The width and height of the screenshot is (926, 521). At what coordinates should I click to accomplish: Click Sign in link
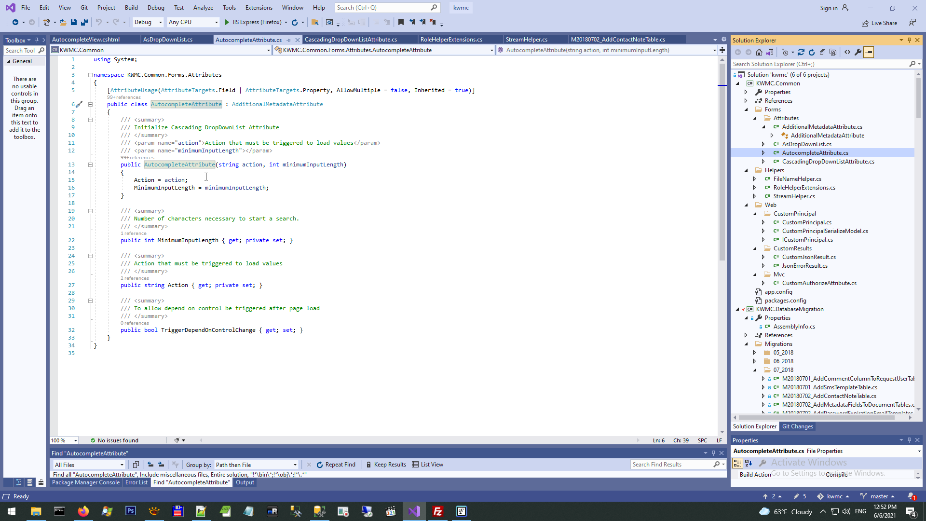829,8
